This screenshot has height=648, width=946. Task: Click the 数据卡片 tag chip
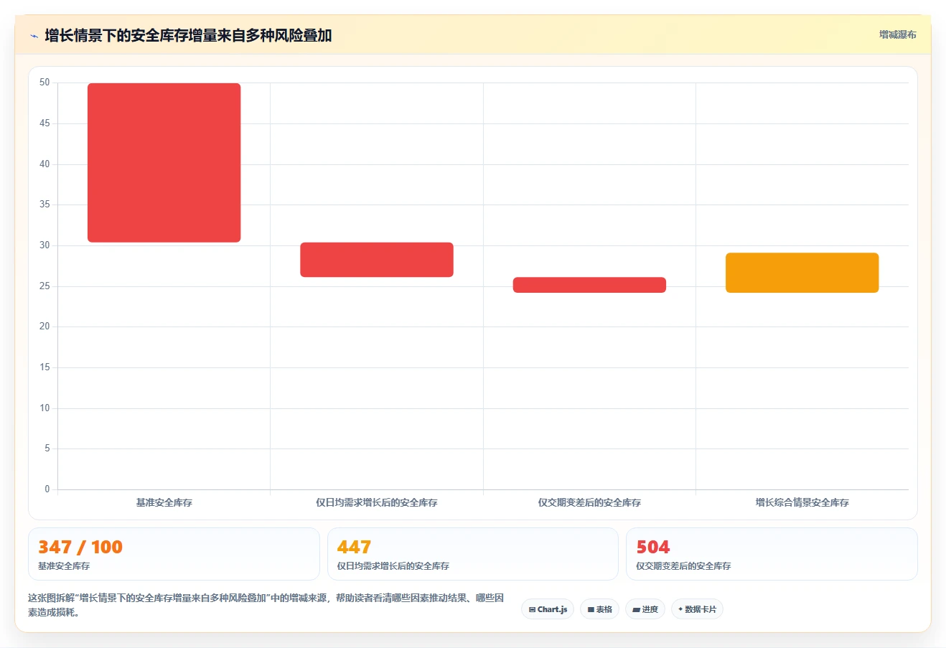[697, 609]
